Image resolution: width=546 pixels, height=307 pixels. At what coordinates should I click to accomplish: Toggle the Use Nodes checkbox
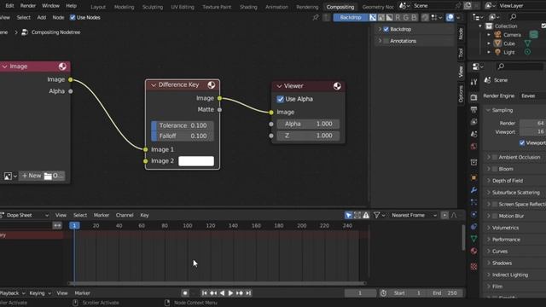73,17
